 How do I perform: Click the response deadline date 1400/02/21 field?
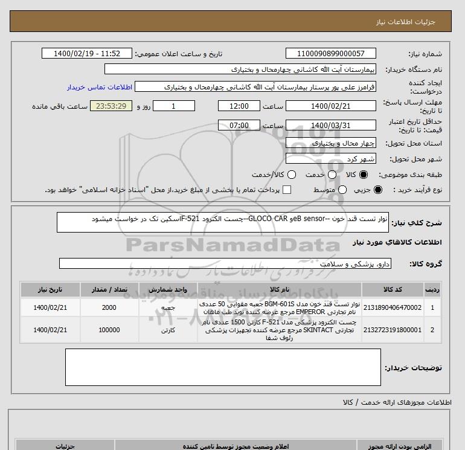[x=331, y=106]
